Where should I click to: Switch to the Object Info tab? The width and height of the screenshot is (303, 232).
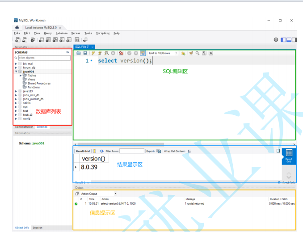[22, 228]
